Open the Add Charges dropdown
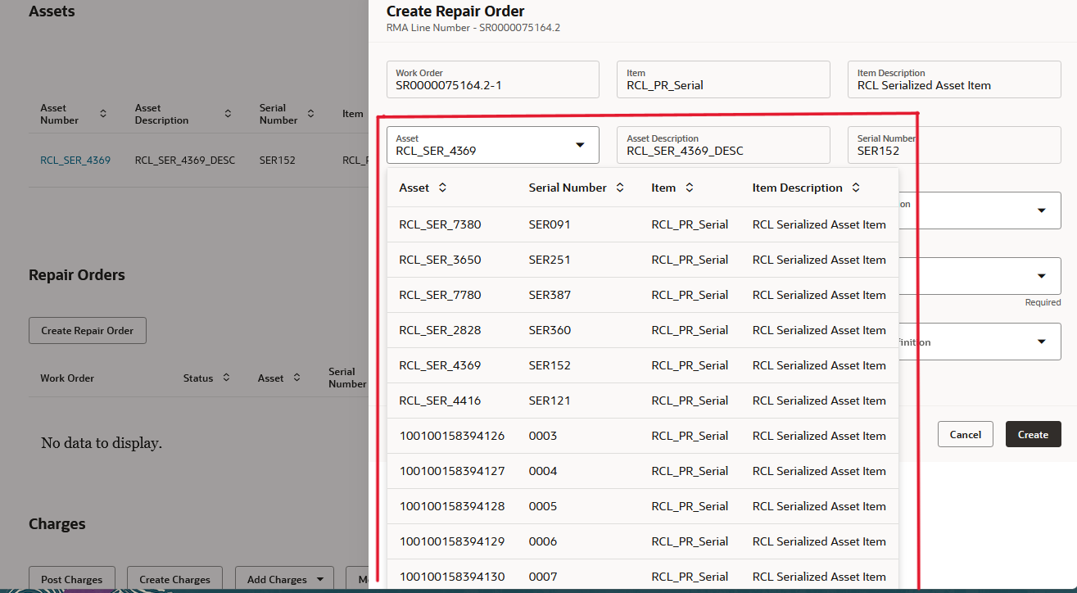 [x=284, y=579]
